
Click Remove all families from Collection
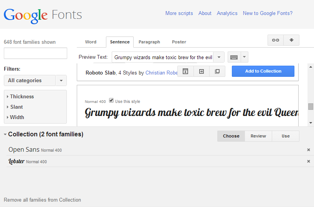click(x=42, y=200)
